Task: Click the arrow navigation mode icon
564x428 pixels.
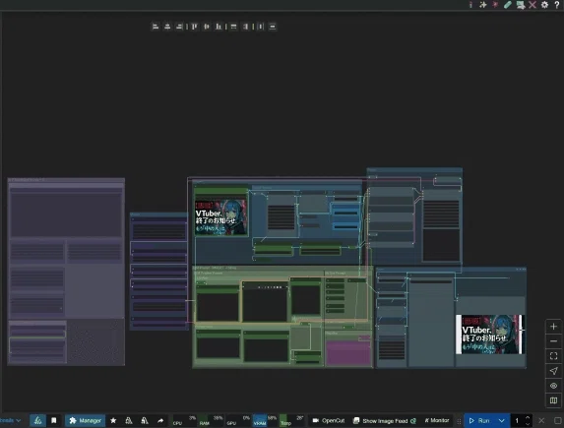Action: click(553, 371)
